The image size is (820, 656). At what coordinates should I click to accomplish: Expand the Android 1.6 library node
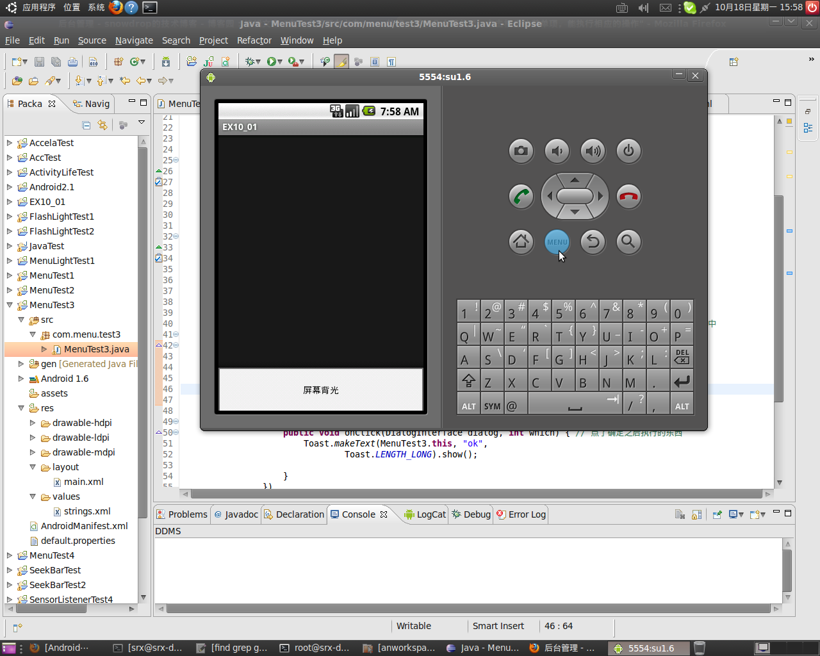pos(21,379)
